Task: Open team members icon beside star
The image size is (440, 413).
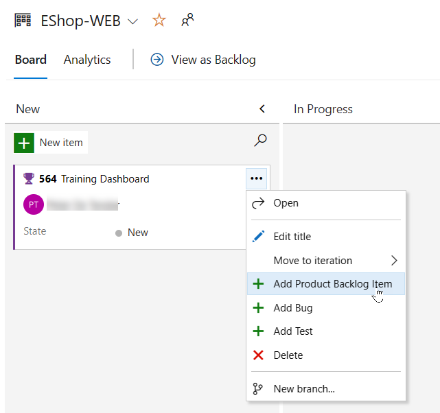Action: [187, 21]
